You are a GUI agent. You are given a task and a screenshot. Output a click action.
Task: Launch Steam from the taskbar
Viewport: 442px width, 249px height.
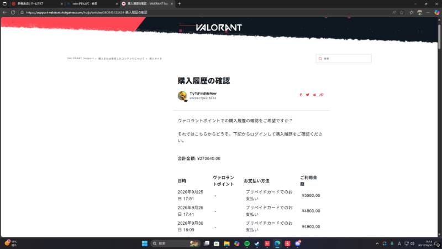[257, 243]
